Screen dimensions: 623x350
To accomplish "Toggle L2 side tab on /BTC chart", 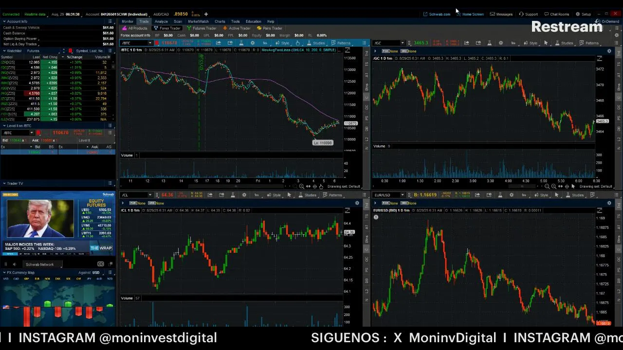I will pyautogui.click(x=367, y=140).
